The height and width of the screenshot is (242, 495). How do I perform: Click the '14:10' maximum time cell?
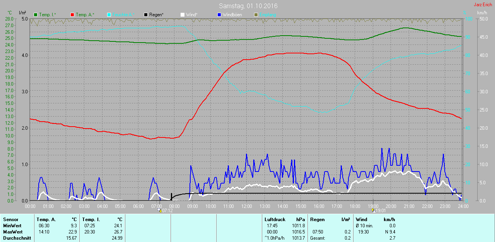click(44, 232)
